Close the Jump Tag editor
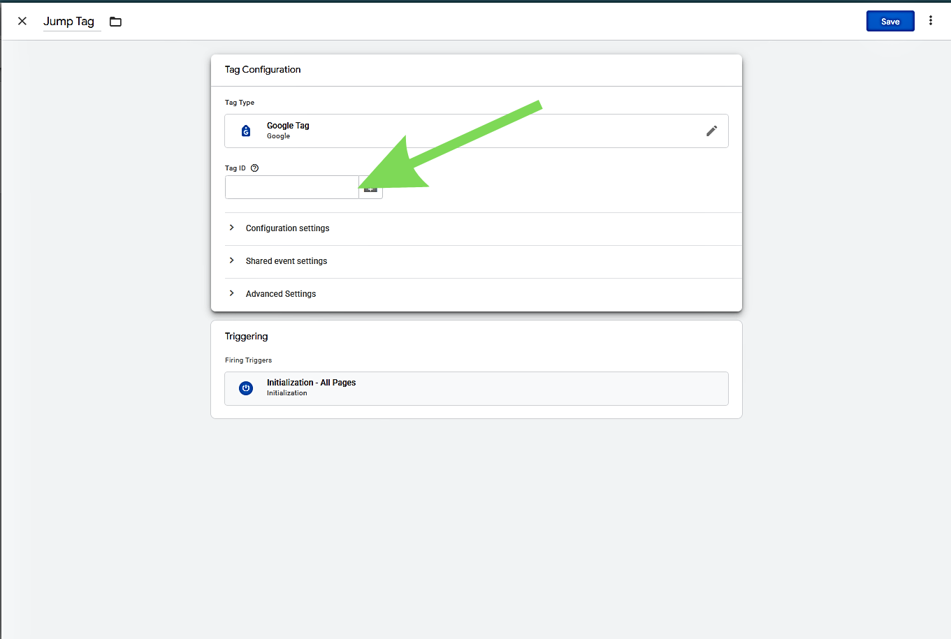The image size is (951, 639). 22,21
